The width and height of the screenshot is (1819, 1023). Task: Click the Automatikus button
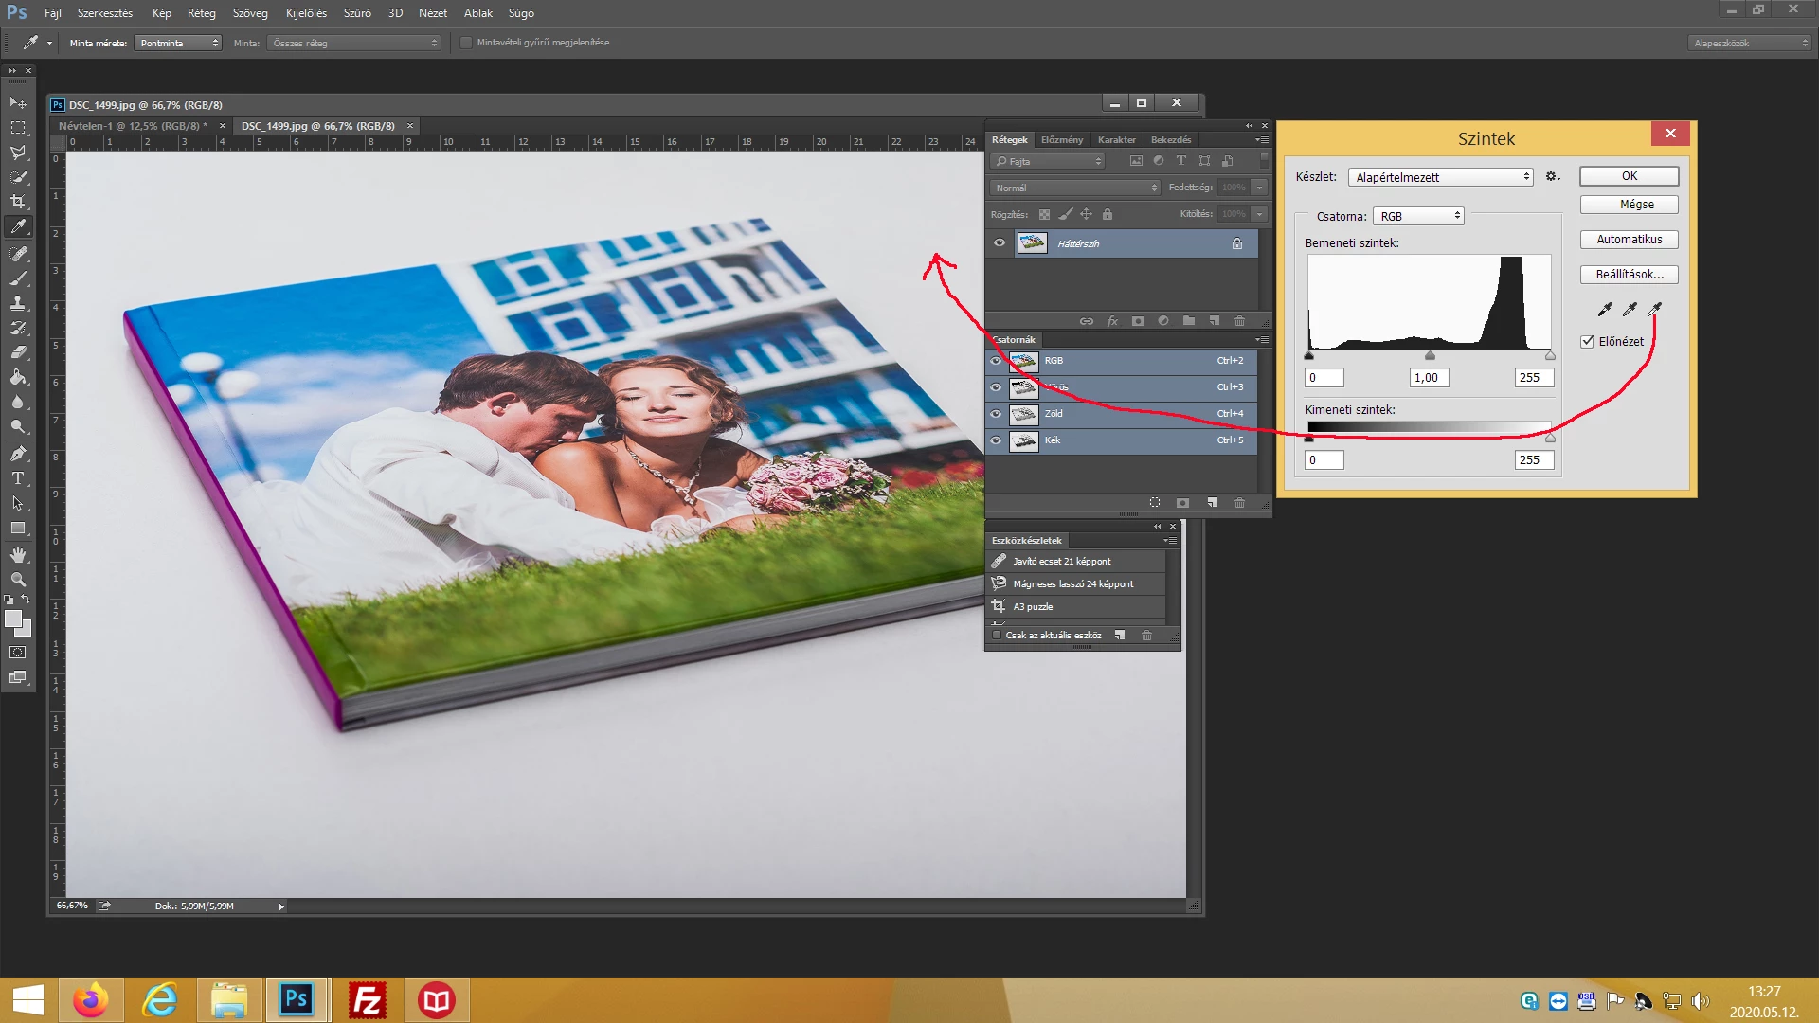1629,240
